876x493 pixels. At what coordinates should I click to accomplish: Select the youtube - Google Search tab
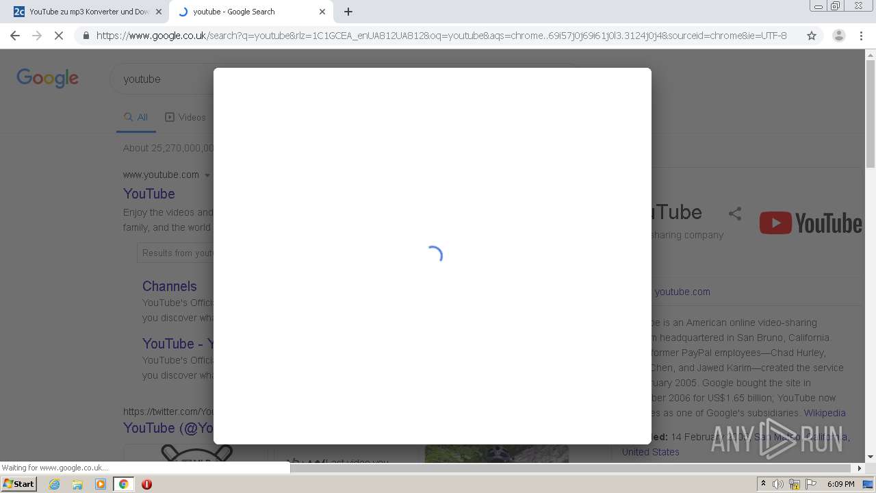(251, 12)
